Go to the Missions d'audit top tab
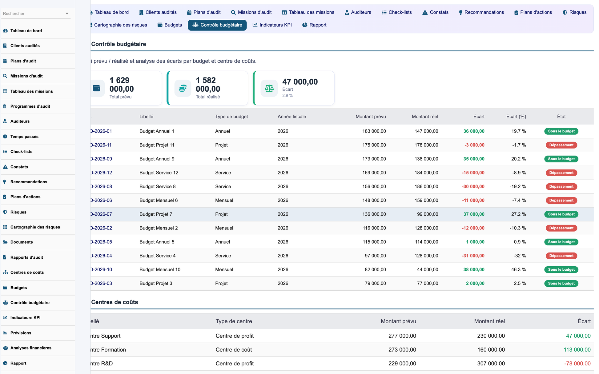Image resolution: width=599 pixels, height=374 pixels. (251, 12)
